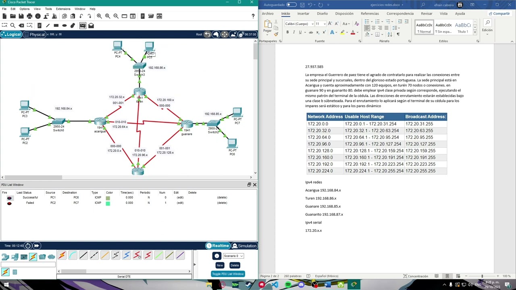516x290 pixels.
Task: Open the Extensions menu in Packet Tracer
Action: [63, 8]
